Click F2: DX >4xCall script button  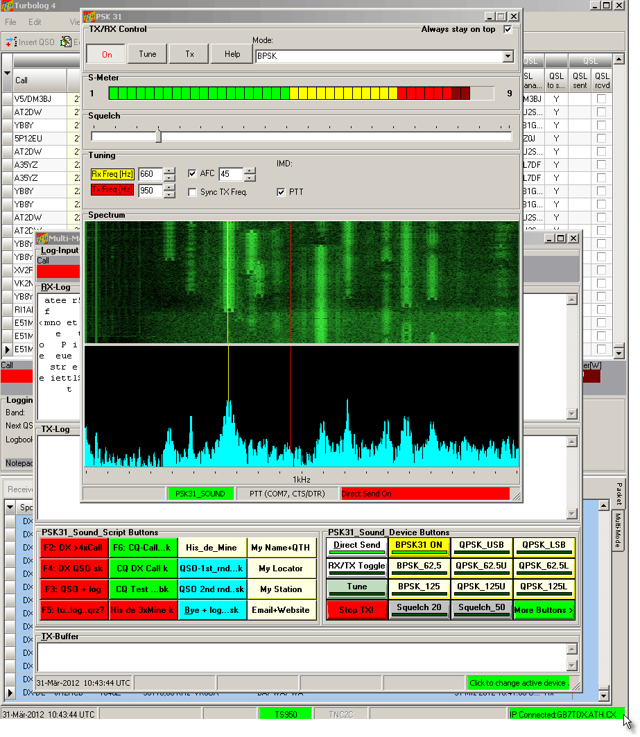pyautogui.click(x=73, y=548)
